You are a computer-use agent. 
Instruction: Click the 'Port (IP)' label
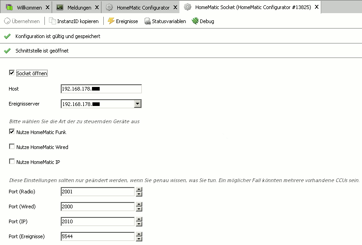[18, 221]
